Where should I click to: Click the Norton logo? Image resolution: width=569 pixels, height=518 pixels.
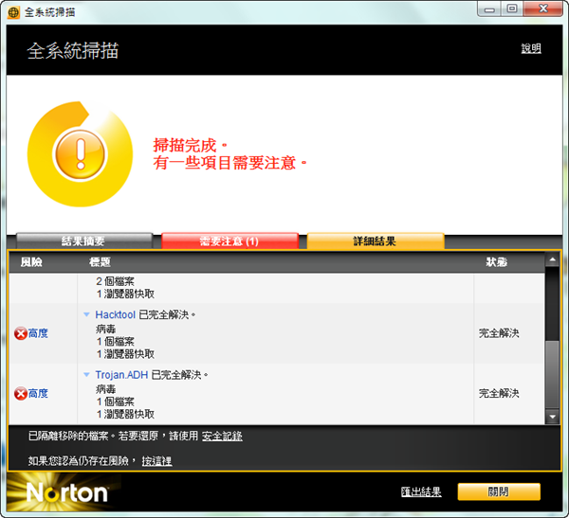point(67,493)
